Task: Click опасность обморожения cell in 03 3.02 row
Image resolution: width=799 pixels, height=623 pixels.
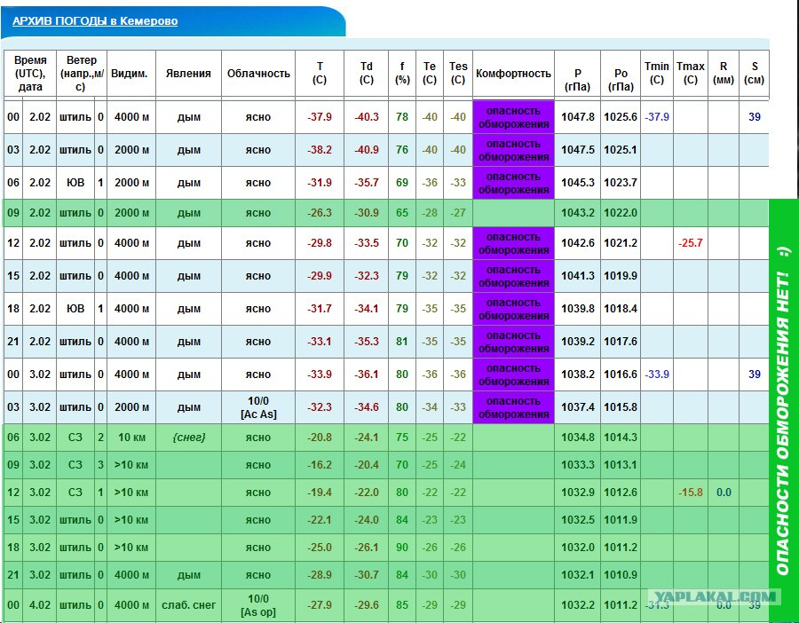Action: pos(514,407)
